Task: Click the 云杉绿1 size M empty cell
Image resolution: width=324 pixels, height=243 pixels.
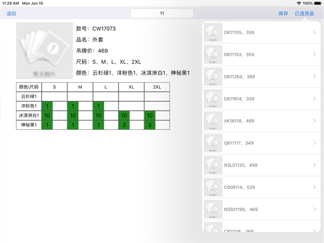Action: click(x=80, y=96)
